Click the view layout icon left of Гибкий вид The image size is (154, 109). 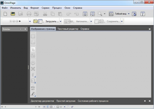coord(111,14)
